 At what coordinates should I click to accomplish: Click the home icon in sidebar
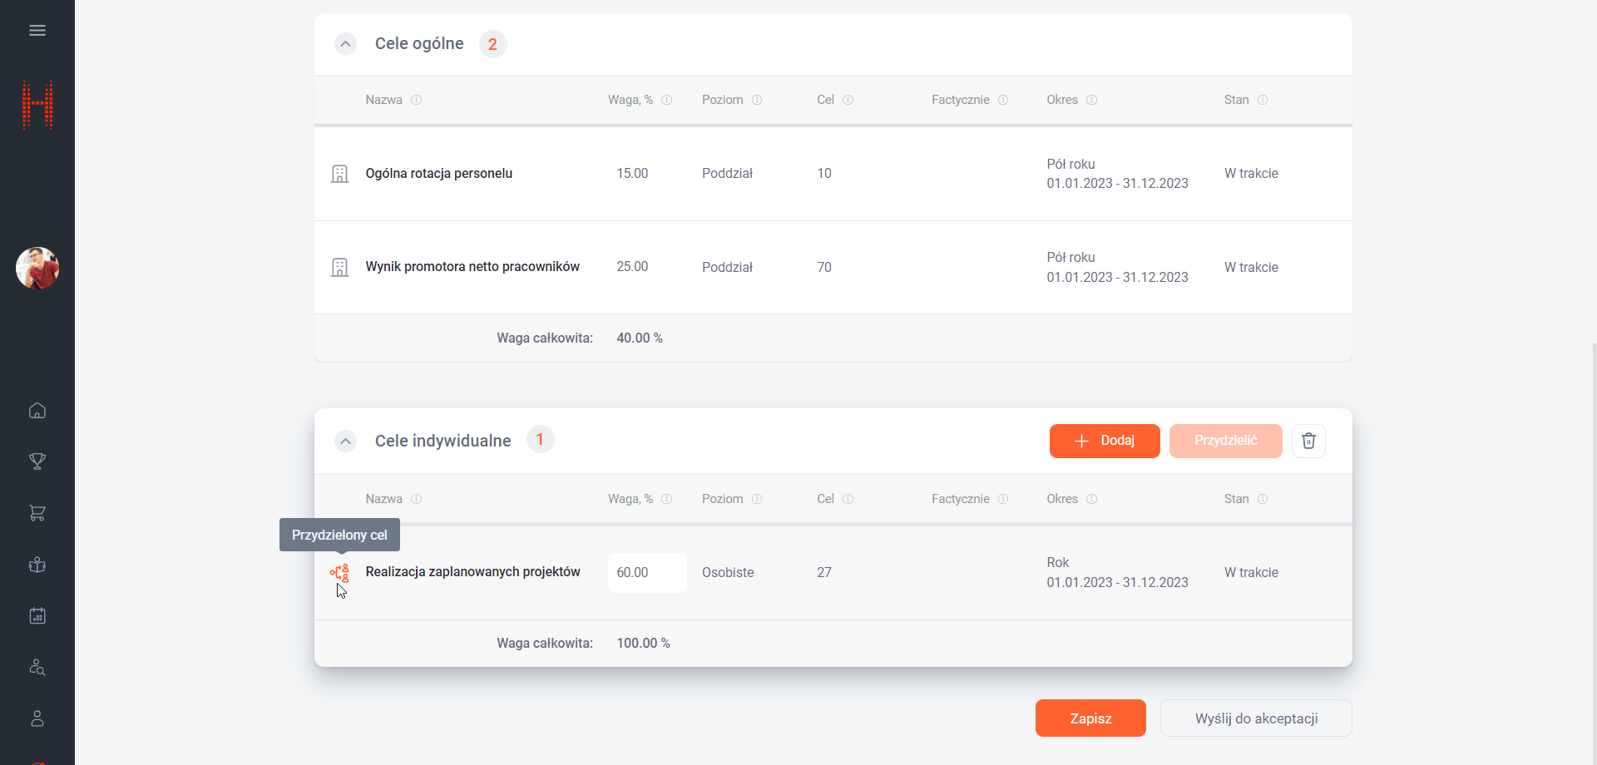[37, 411]
